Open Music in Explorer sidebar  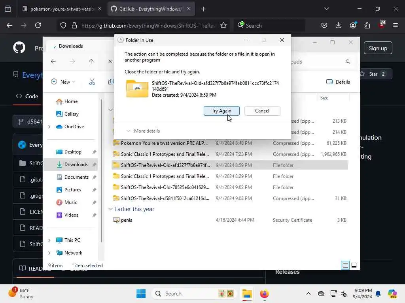point(66,202)
